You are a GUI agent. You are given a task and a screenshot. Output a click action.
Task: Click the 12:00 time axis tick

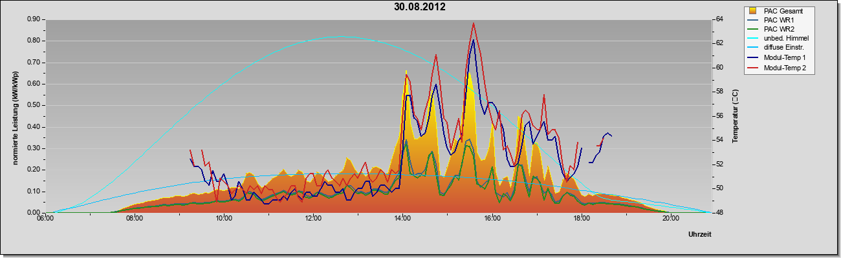point(313,218)
